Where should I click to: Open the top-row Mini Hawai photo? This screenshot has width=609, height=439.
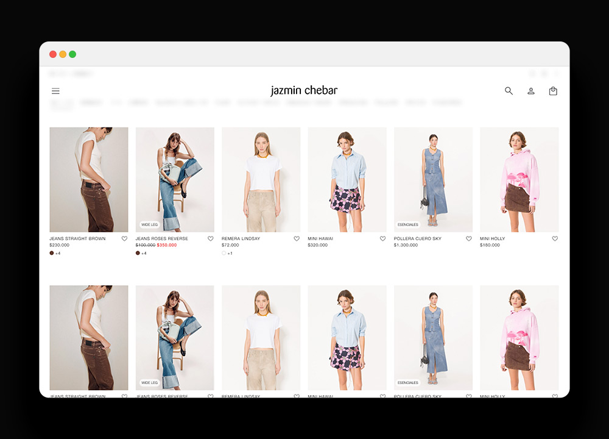point(347,180)
